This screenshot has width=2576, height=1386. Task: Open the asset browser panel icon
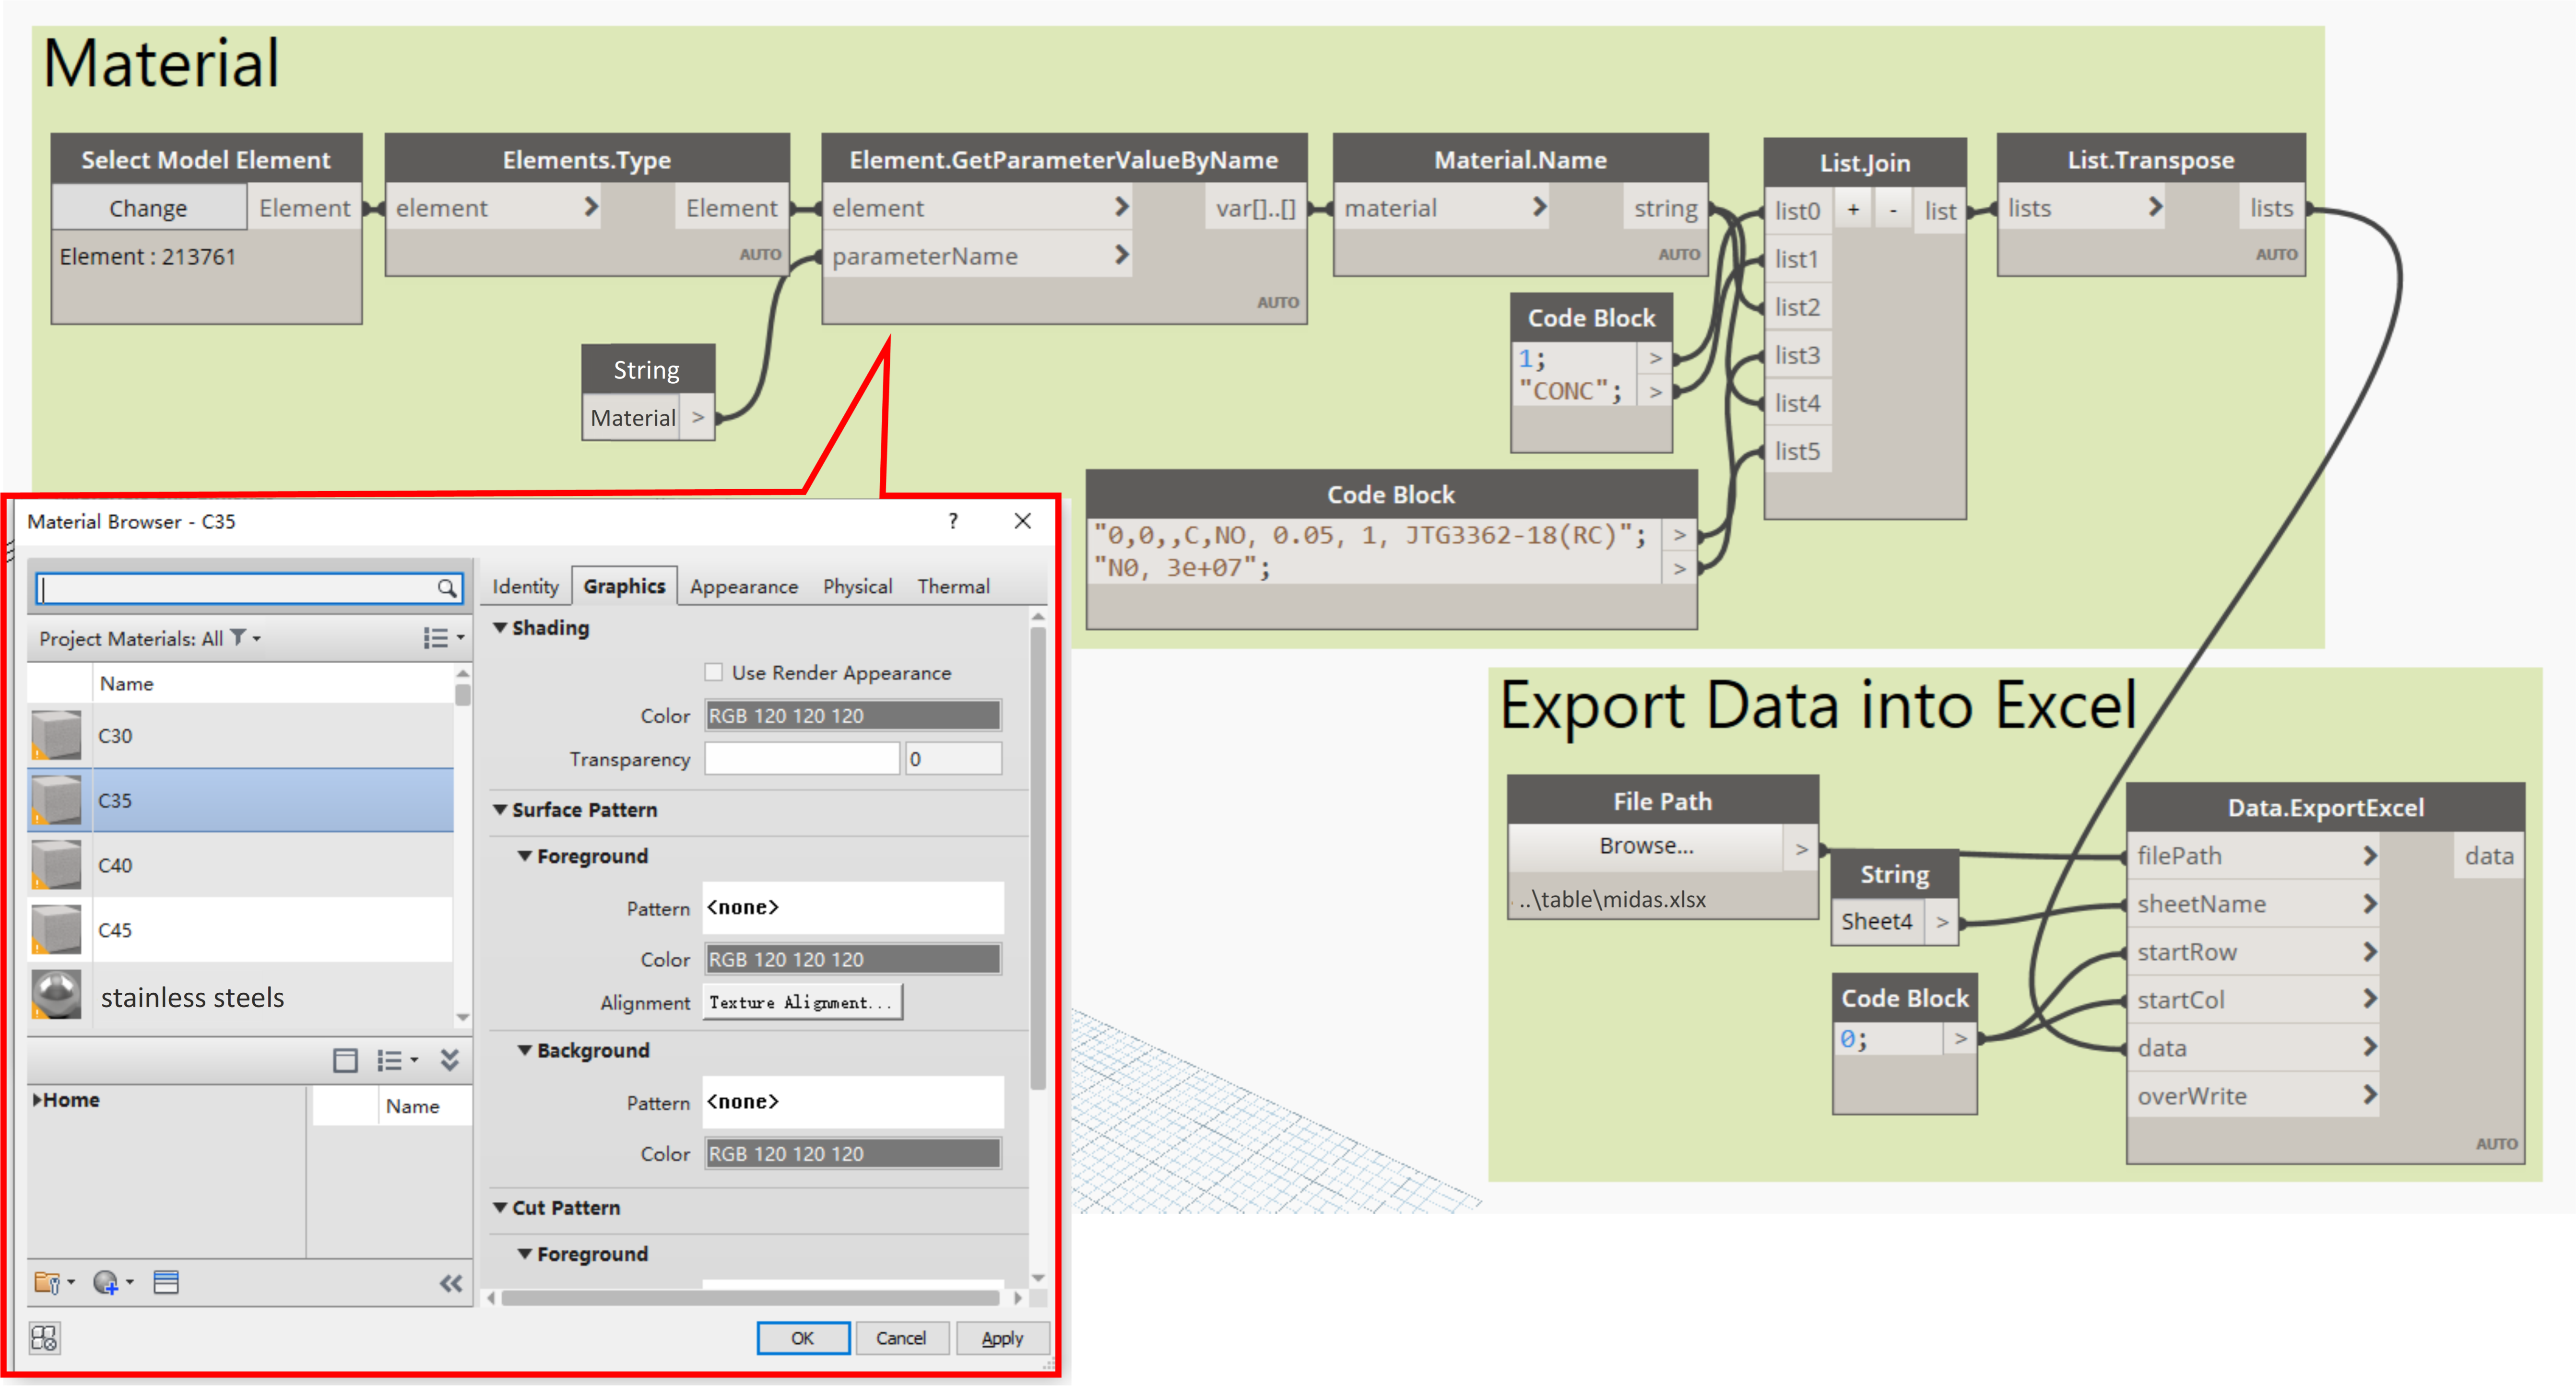[166, 1282]
